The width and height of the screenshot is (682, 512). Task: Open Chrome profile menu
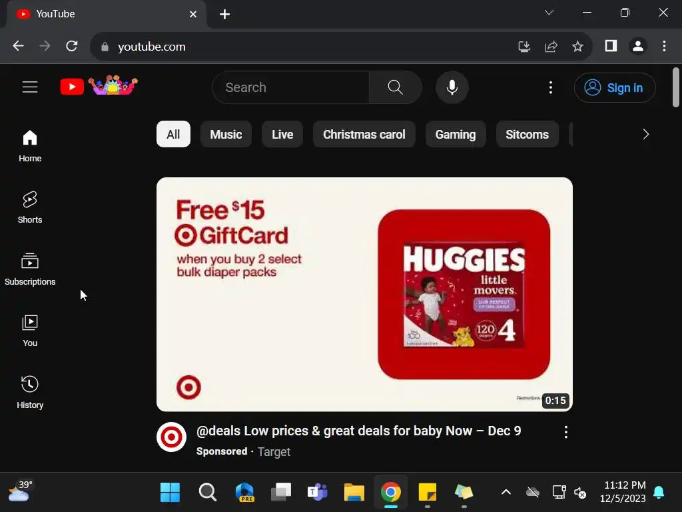coord(637,46)
